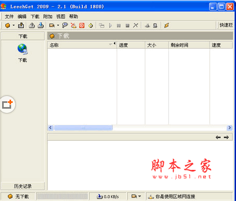236x201 pixels.
Task: Click the black X delete toolbar icon
Action: point(136,25)
